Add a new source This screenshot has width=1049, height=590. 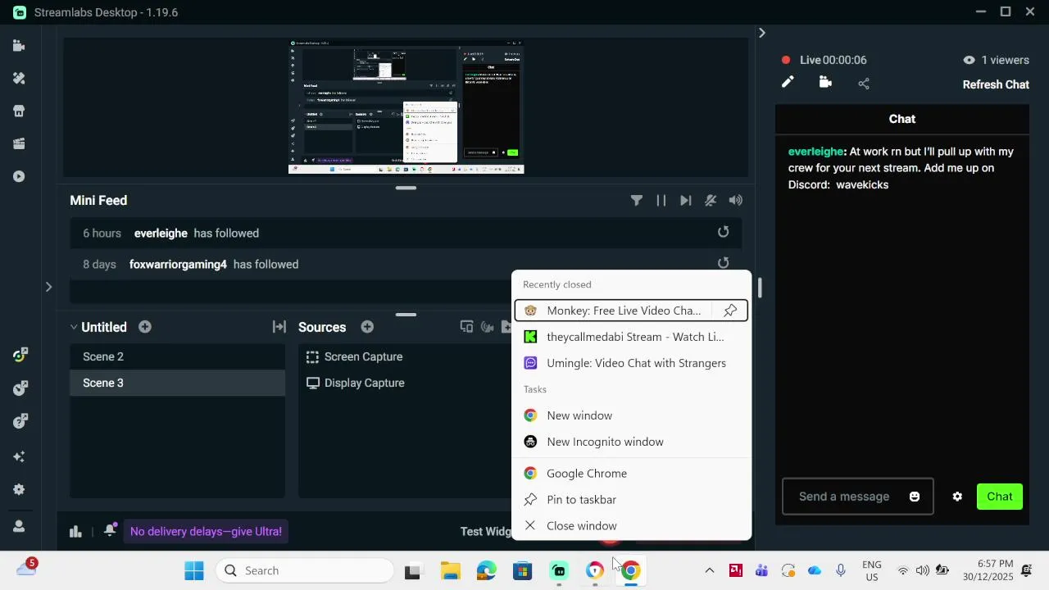[x=367, y=327]
